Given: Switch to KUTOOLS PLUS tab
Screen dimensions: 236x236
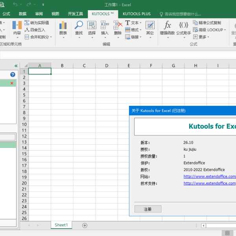Looking at the screenshot, I should pyautogui.click(x=136, y=14).
